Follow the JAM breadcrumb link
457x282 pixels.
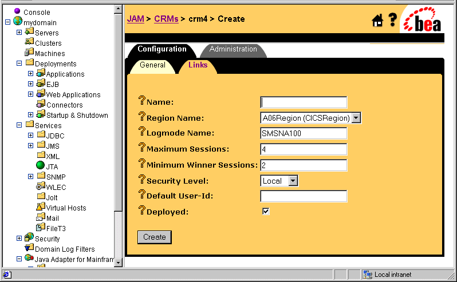pos(136,19)
